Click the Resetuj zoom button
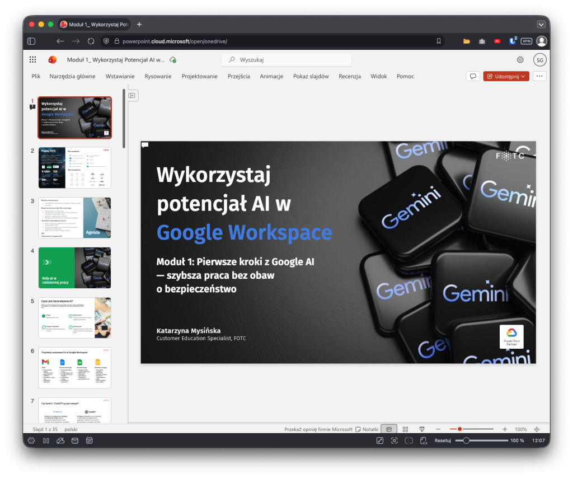 tap(443, 440)
